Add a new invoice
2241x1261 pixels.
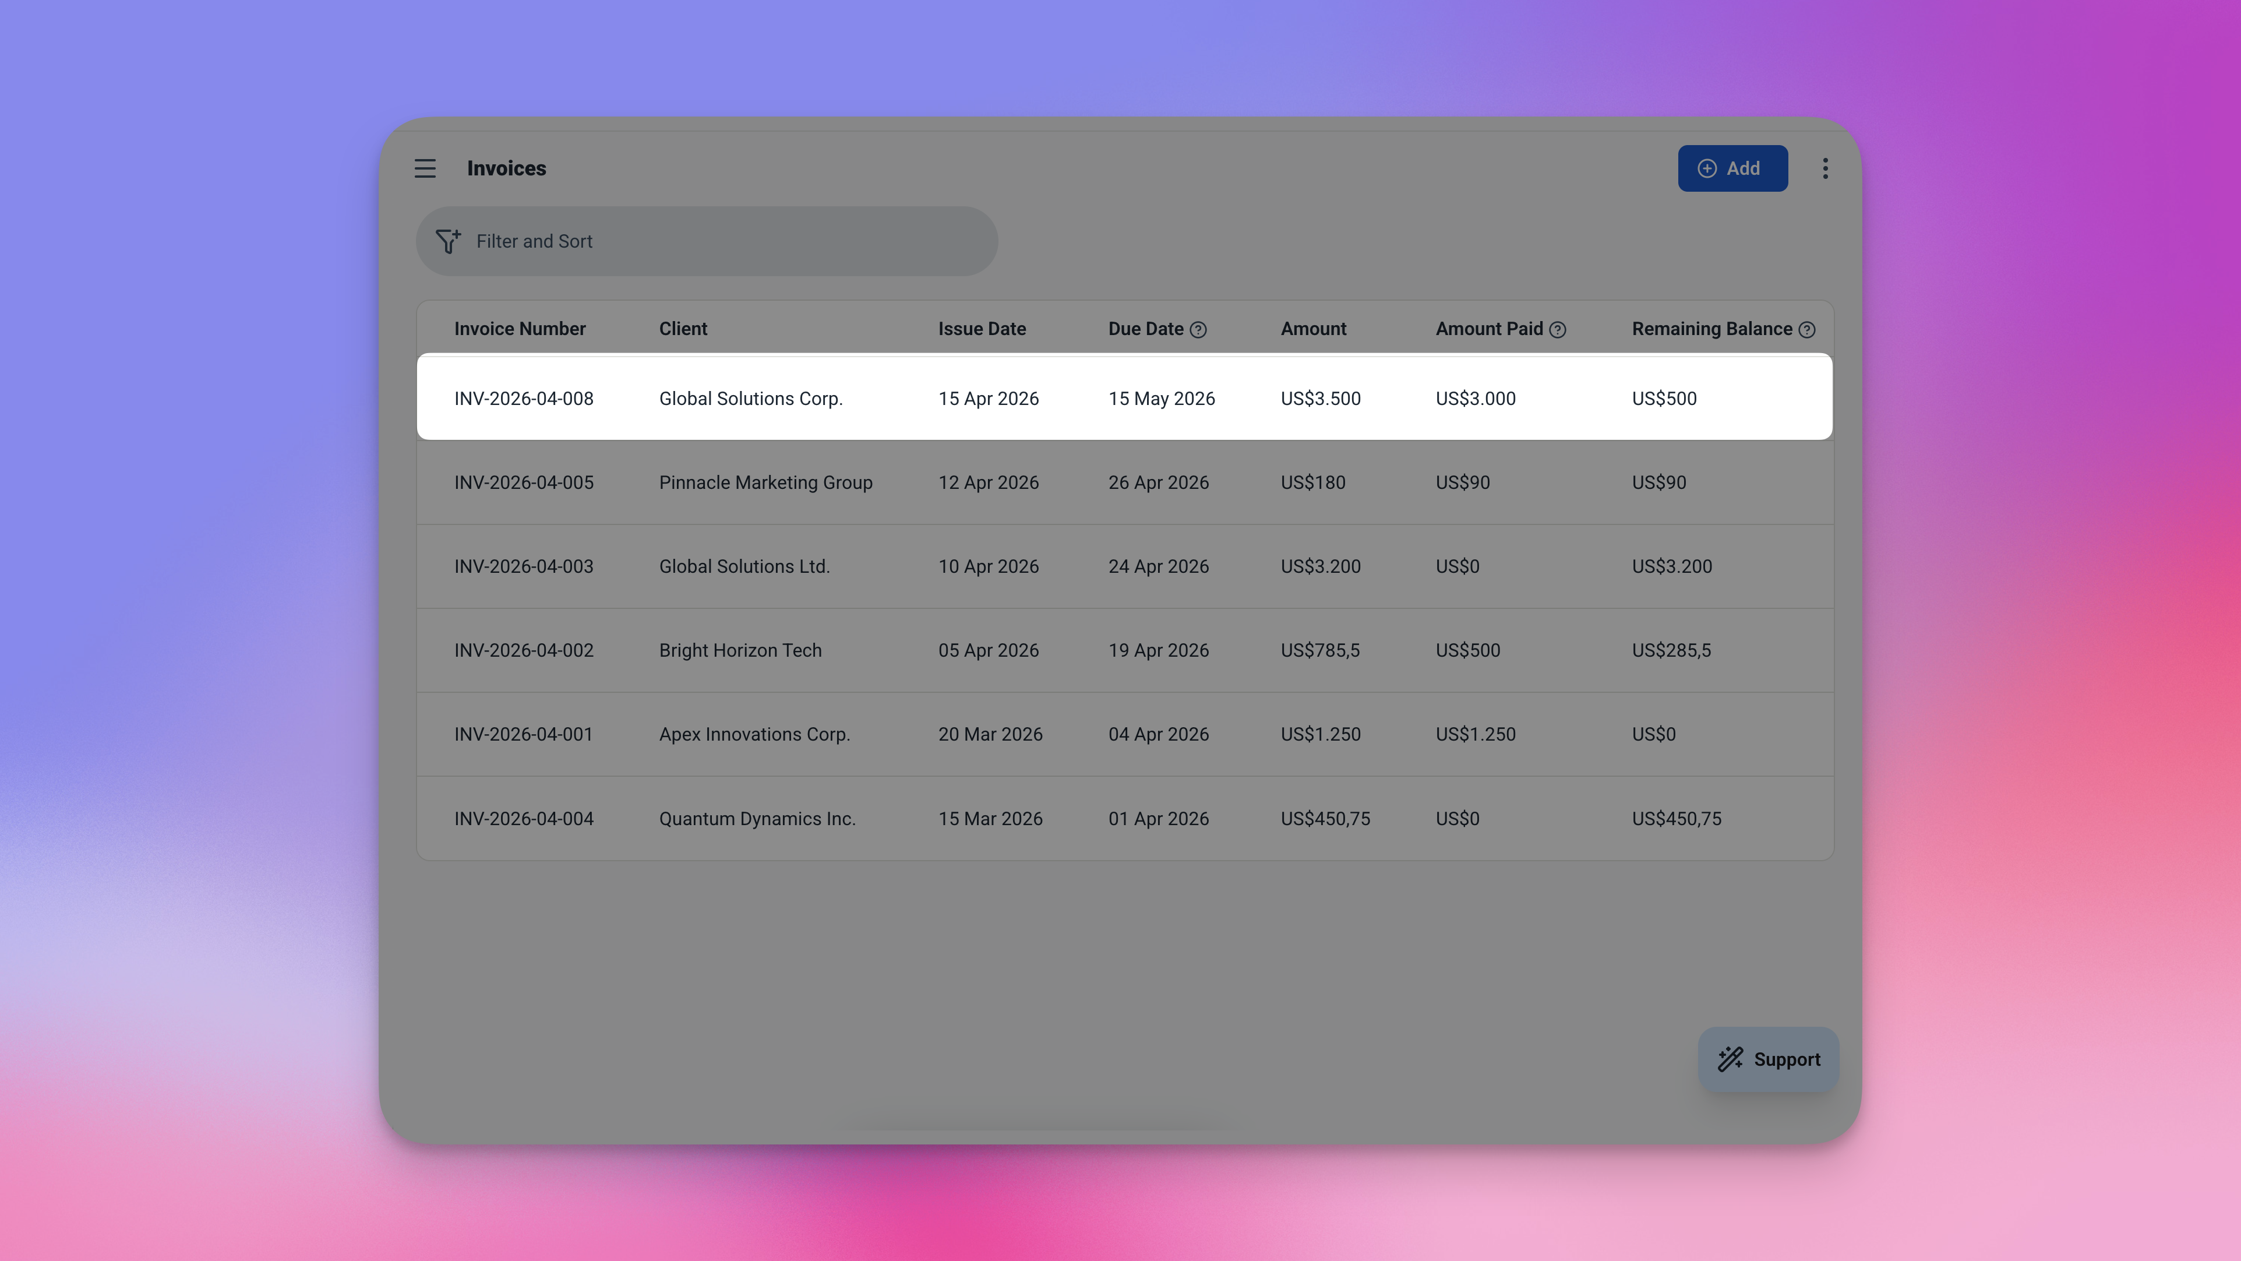click(x=1732, y=168)
